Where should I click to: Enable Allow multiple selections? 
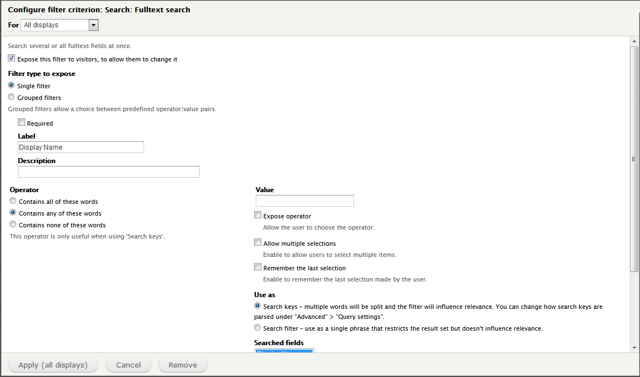point(257,242)
